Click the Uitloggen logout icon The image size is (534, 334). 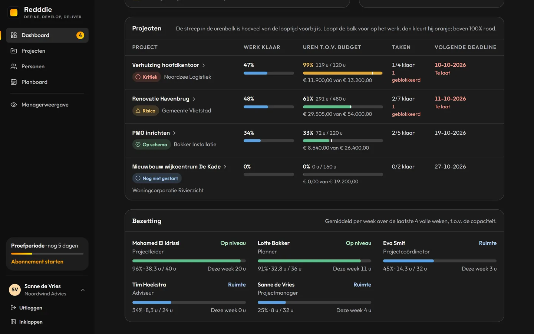13,308
